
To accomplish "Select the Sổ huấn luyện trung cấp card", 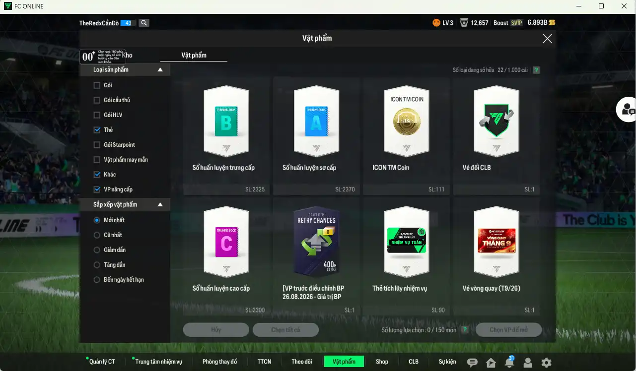I will point(226,136).
